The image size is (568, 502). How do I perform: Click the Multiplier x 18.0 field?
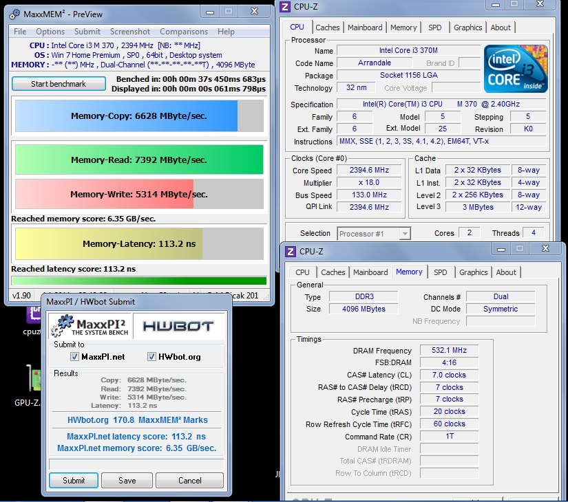click(x=369, y=182)
